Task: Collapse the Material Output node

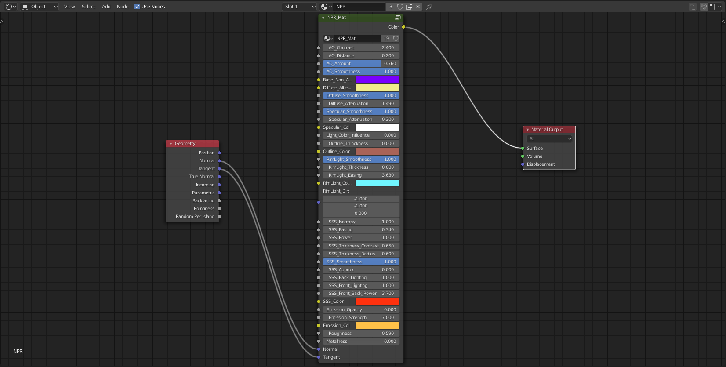Action: pos(527,130)
